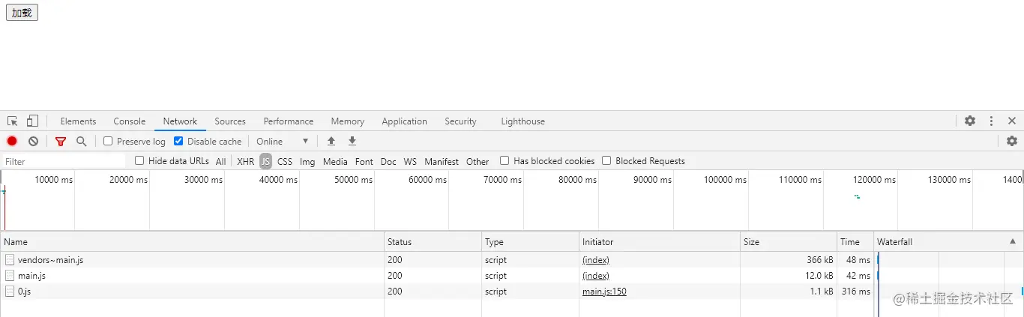Click the inspect element picker icon
This screenshot has width=1024, height=317.
pos(13,121)
